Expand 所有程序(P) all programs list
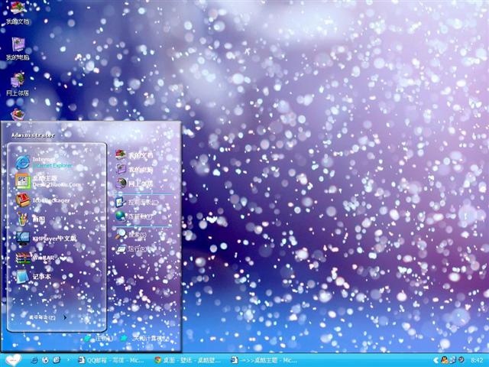This screenshot has width=489, height=367. (47, 317)
